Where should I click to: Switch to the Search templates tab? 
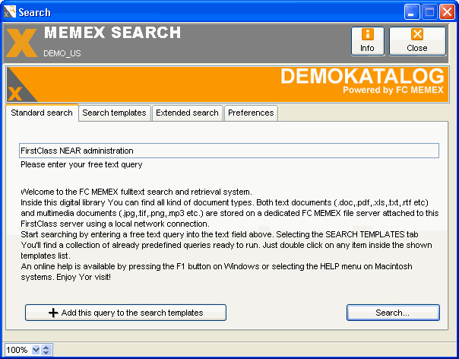point(114,113)
